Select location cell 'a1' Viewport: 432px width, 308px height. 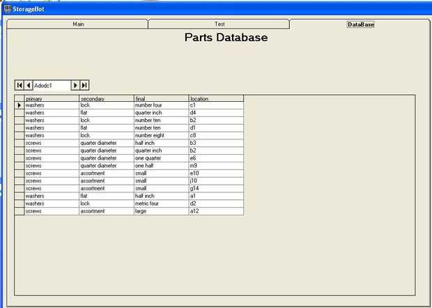[216, 196]
